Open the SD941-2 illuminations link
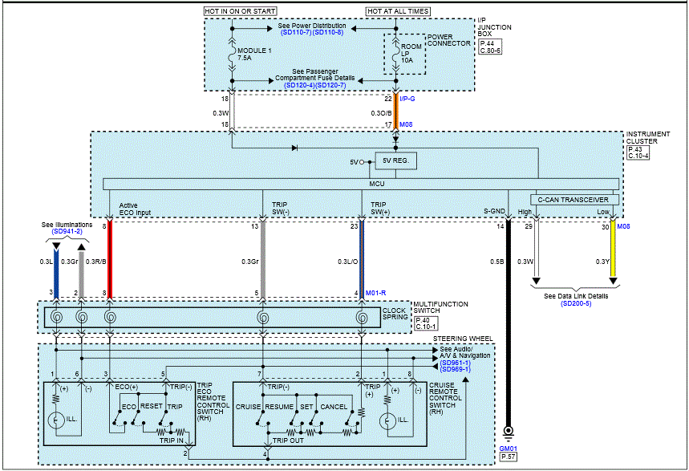The height and width of the screenshot is (471, 689). point(67,231)
